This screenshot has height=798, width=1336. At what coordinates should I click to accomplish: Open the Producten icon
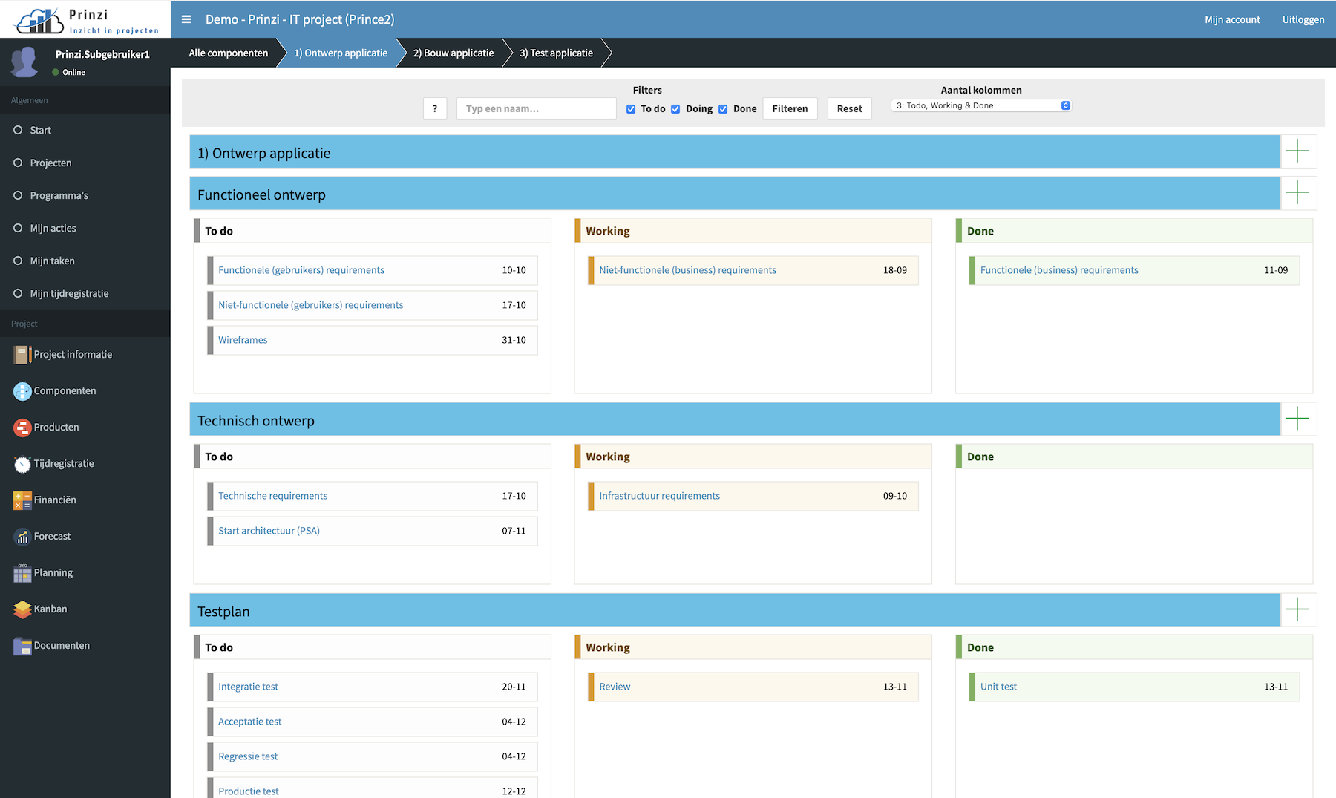[22, 428]
